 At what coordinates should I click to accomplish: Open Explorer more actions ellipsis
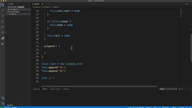point(28,4)
